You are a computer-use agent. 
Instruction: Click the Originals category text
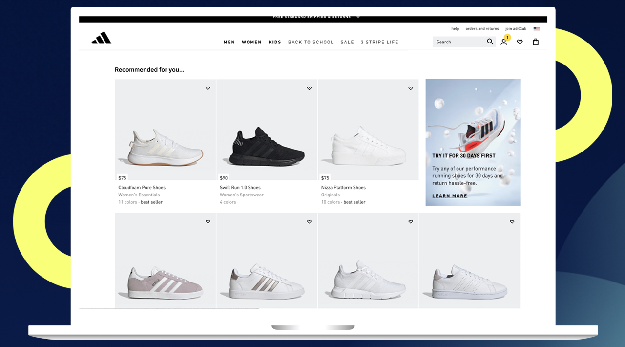pyautogui.click(x=331, y=195)
